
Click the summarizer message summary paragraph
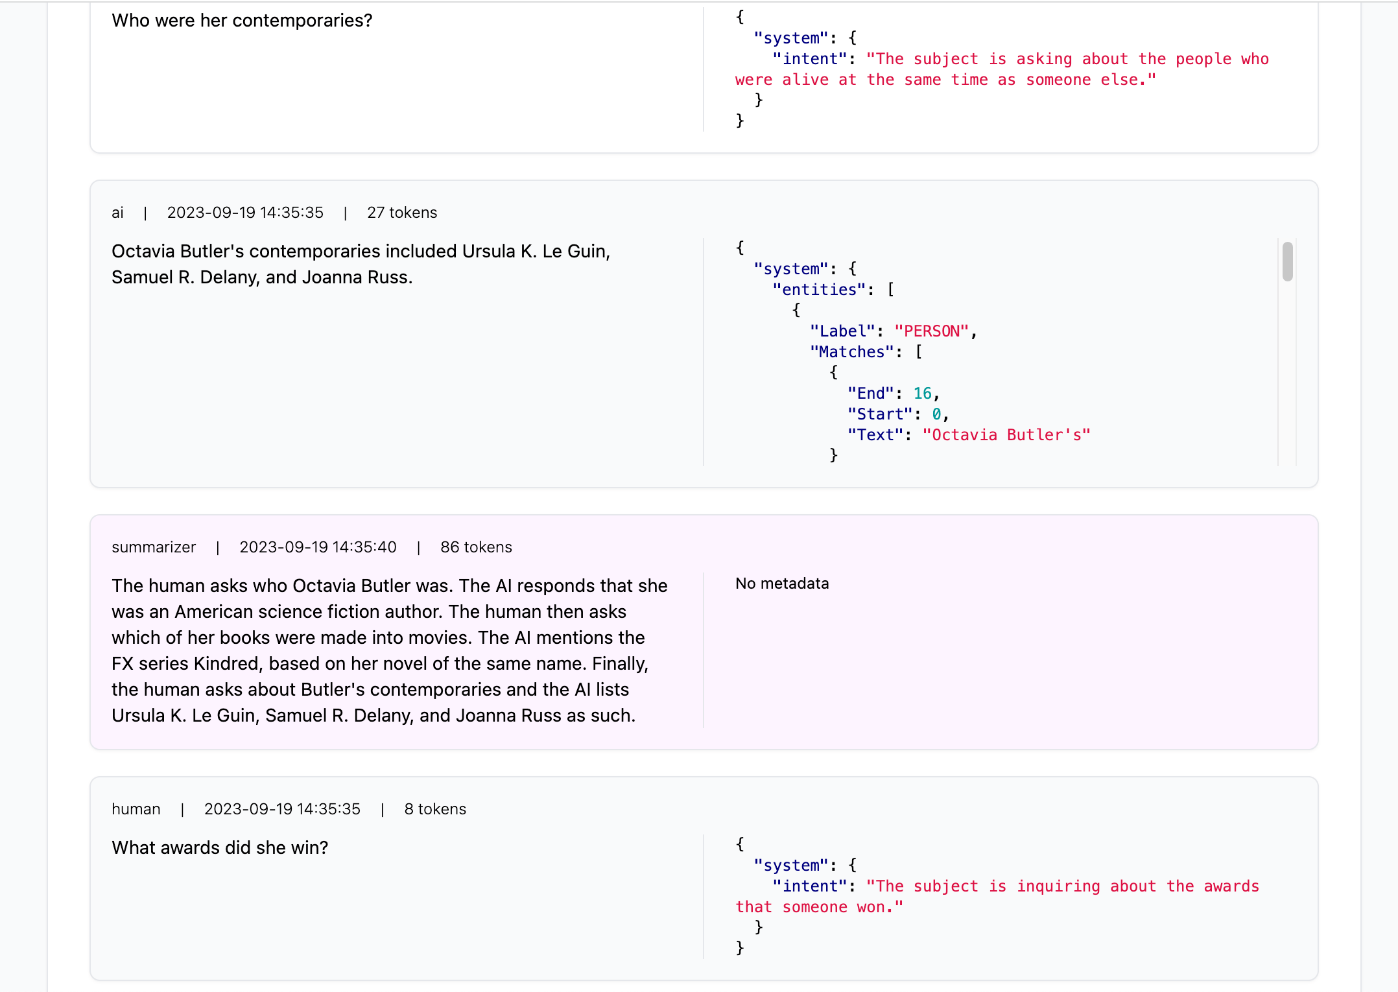389,650
